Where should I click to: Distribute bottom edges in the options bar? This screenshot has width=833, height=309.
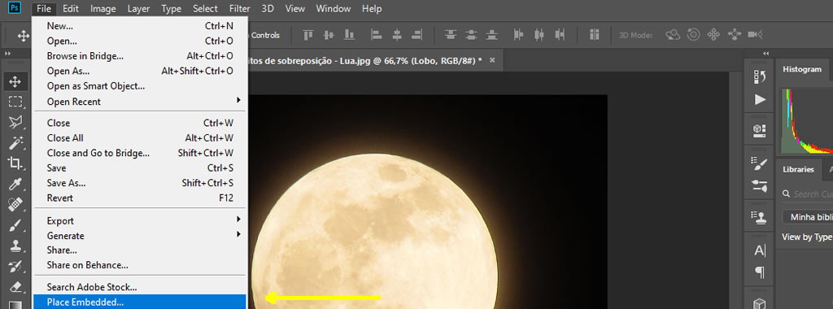click(492, 35)
